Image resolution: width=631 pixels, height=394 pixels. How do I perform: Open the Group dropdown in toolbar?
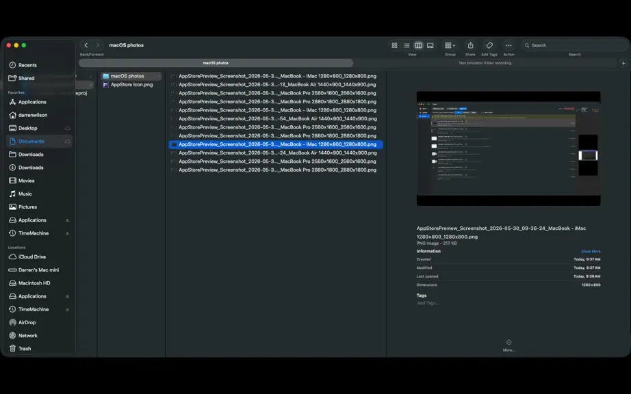[450, 45]
